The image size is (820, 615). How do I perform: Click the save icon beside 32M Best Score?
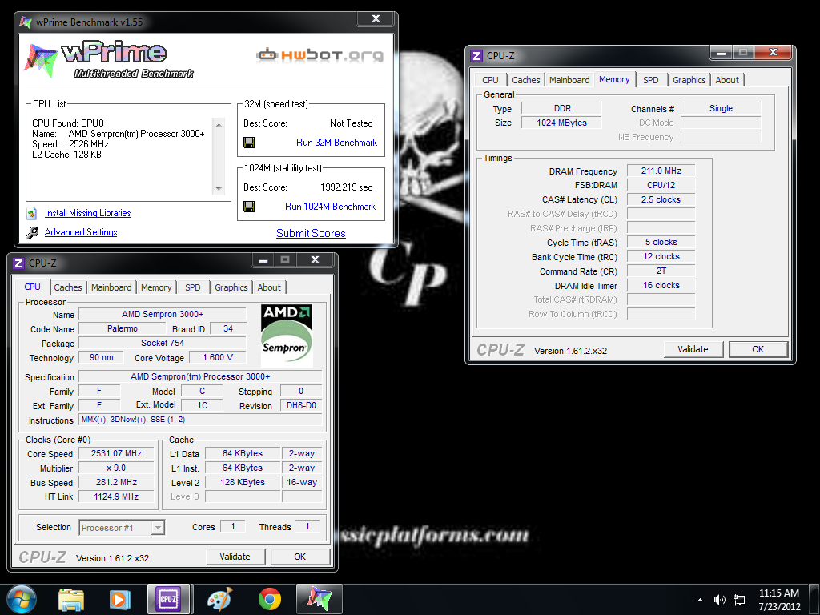pyautogui.click(x=249, y=143)
